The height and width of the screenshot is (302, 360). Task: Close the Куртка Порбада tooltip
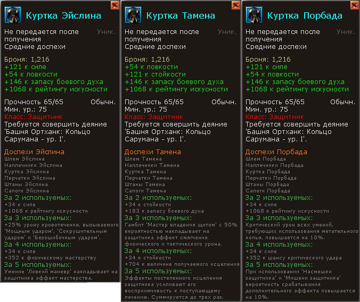pyautogui.click(x=355, y=5)
